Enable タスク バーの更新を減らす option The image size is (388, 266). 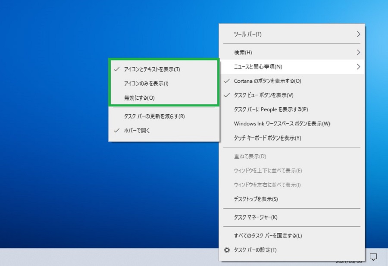164,116
